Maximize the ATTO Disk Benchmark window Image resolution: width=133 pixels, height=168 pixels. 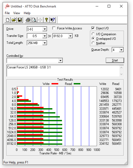pyautogui.click(x=109, y=6)
